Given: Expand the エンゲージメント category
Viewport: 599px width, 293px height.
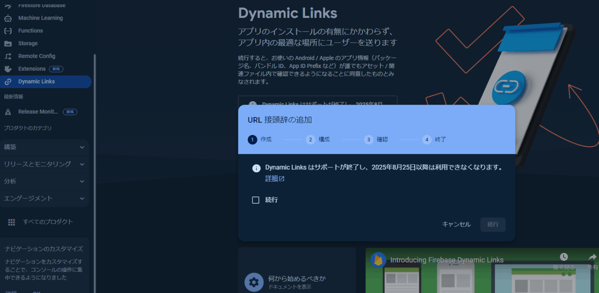Looking at the screenshot, I should (x=44, y=198).
